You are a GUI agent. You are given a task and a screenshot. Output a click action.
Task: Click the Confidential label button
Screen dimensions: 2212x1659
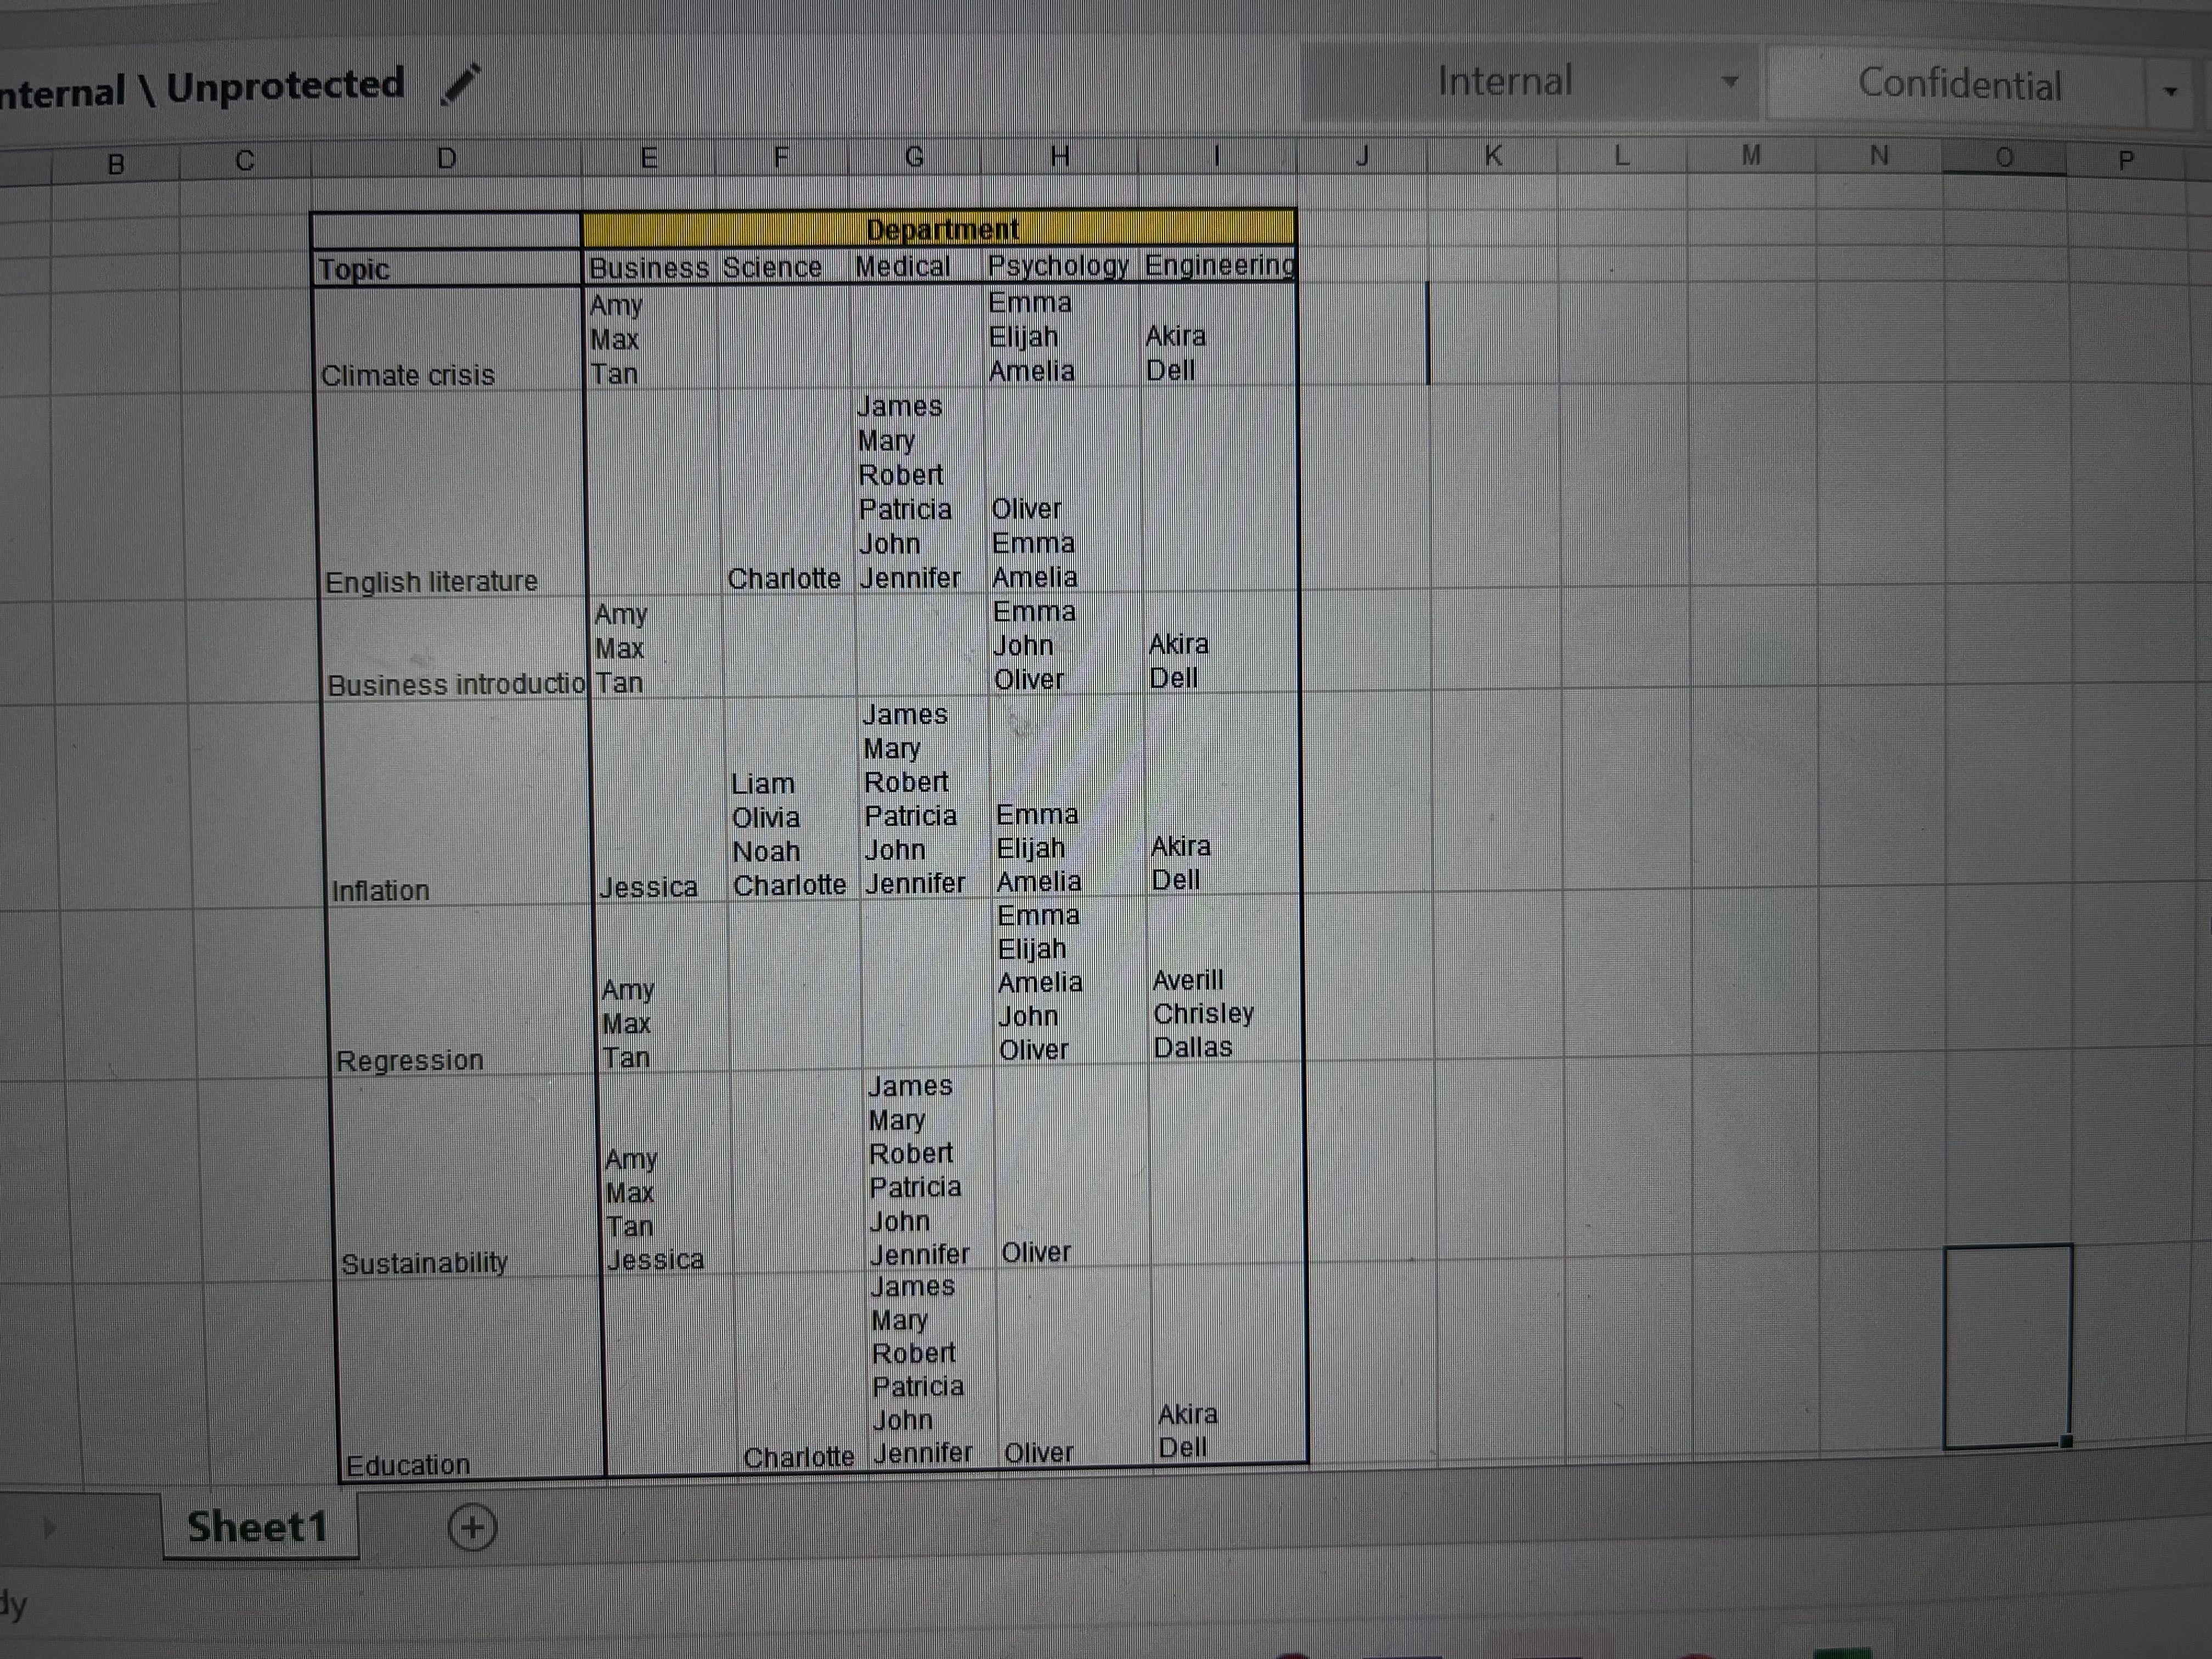(x=1958, y=86)
